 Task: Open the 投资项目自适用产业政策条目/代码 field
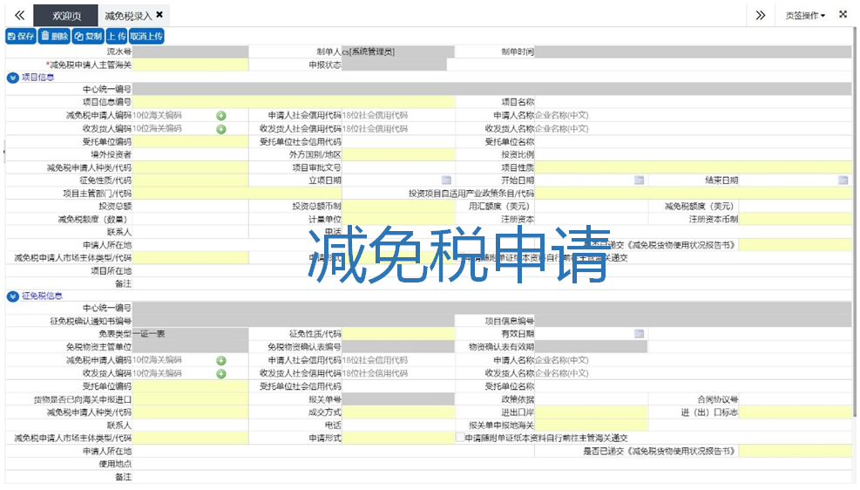694,194
